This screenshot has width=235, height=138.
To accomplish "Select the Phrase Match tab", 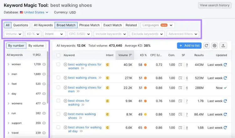I will 90,25.
